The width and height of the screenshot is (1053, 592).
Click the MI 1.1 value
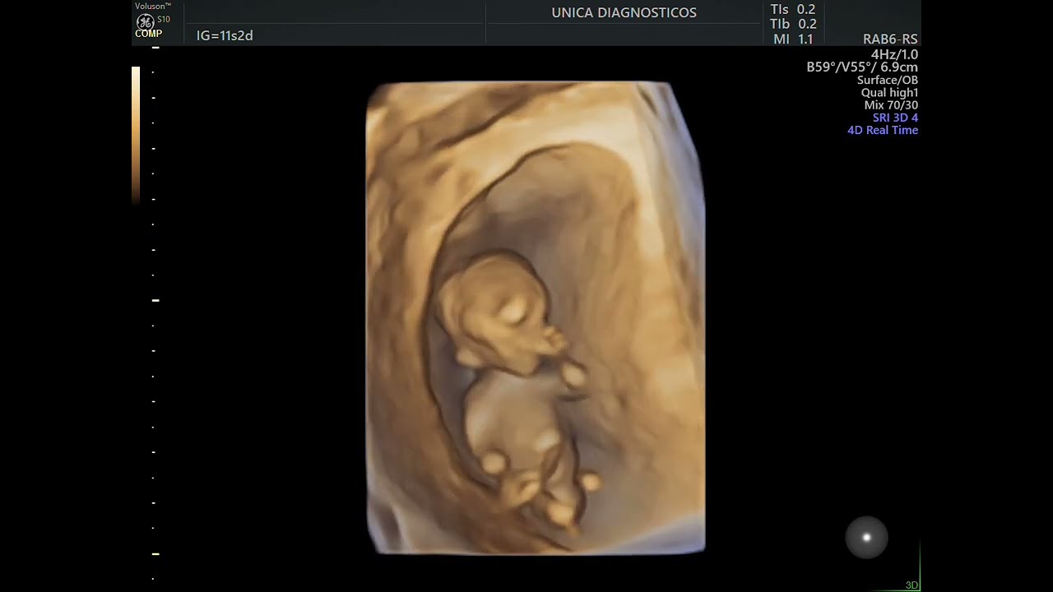(793, 39)
